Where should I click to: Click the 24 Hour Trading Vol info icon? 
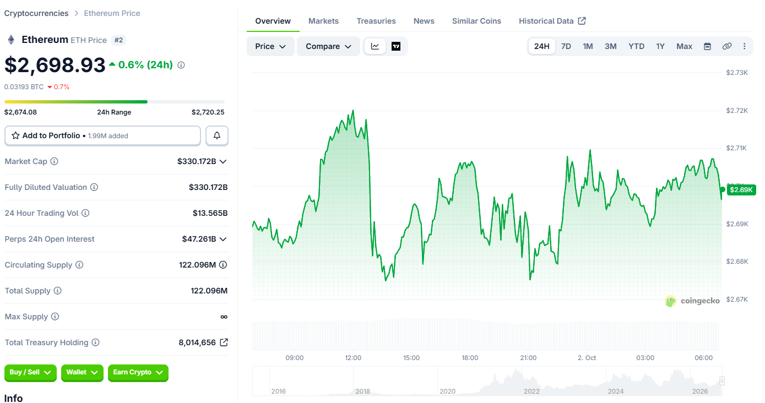[x=85, y=213]
